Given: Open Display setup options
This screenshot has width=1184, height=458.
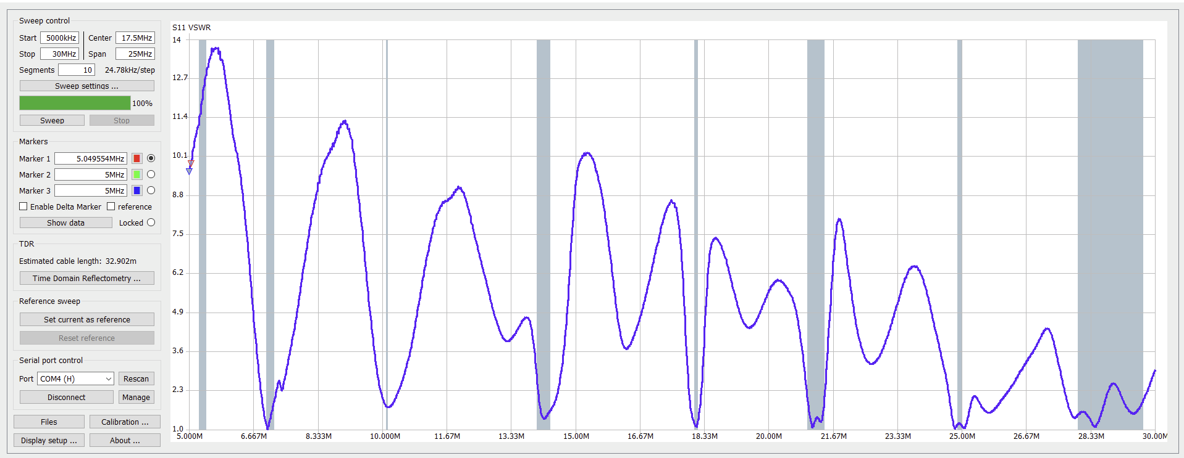Looking at the screenshot, I should 49,440.
